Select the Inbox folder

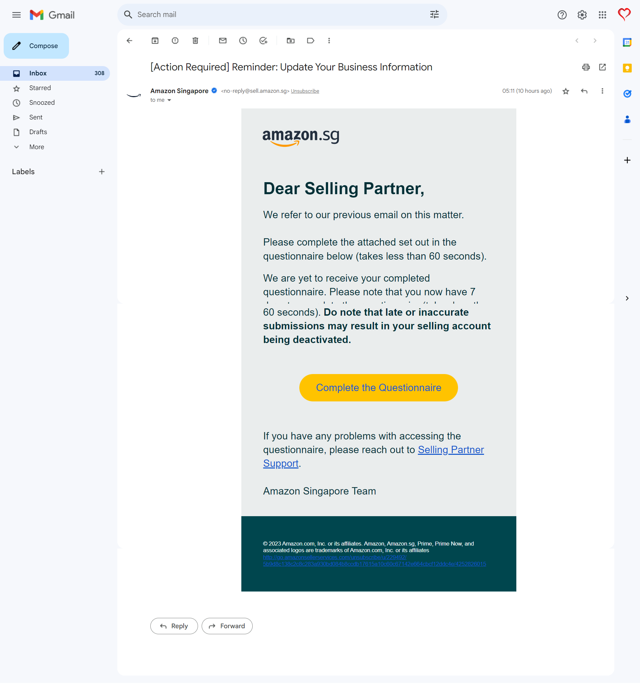(x=55, y=73)
